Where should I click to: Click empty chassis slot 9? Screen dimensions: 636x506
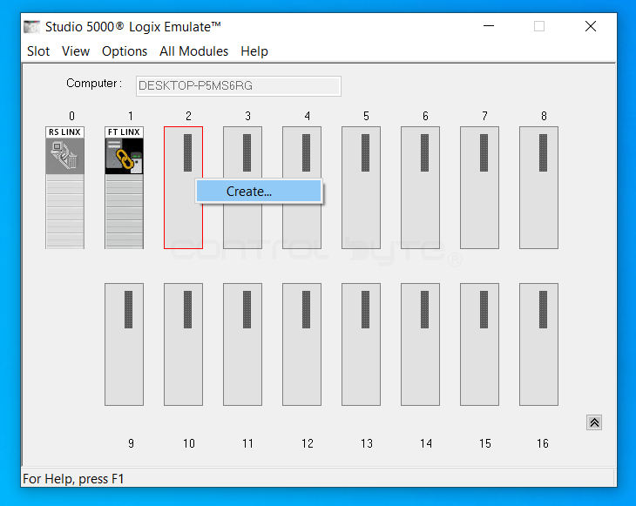[124, 344]
